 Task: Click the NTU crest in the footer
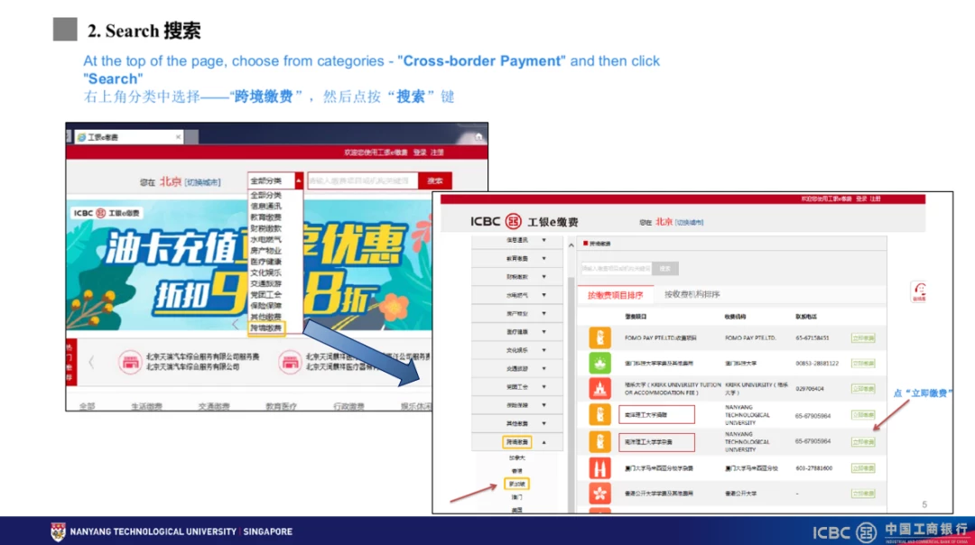click(58, 532)
